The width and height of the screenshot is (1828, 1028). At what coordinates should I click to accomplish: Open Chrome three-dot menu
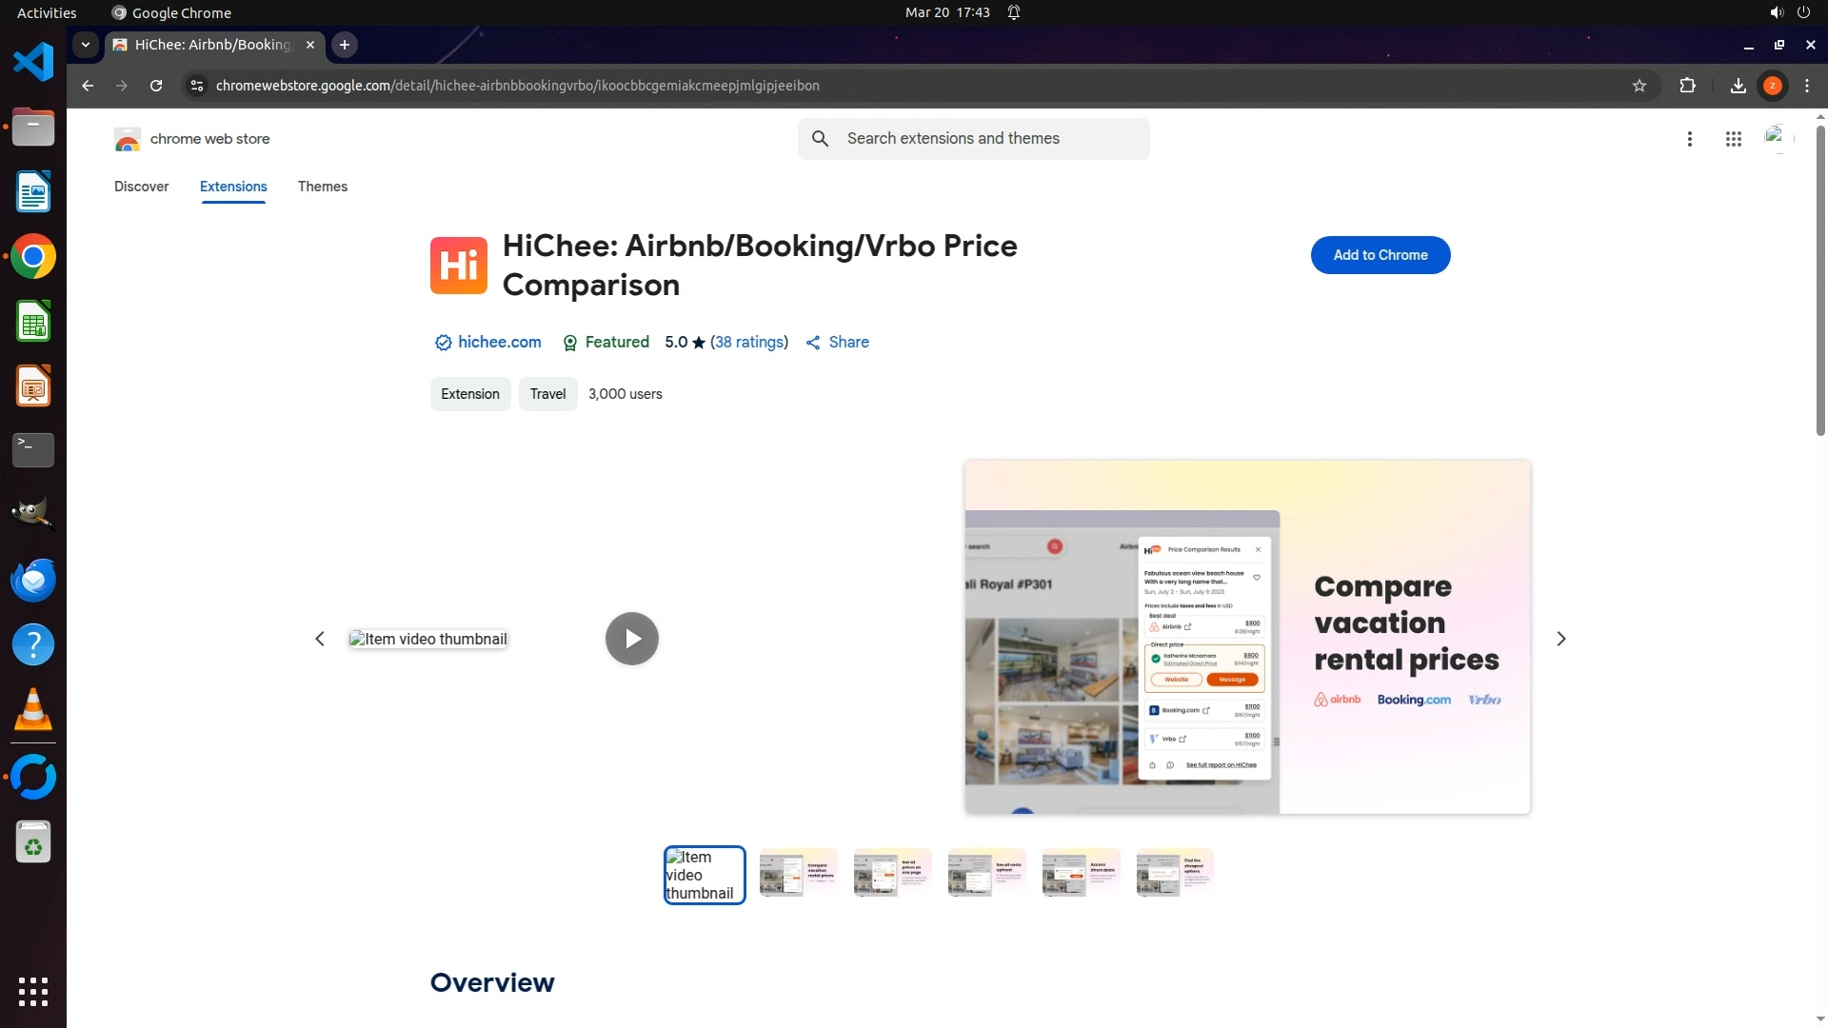pyautogui.click(x=1806, y=86)
